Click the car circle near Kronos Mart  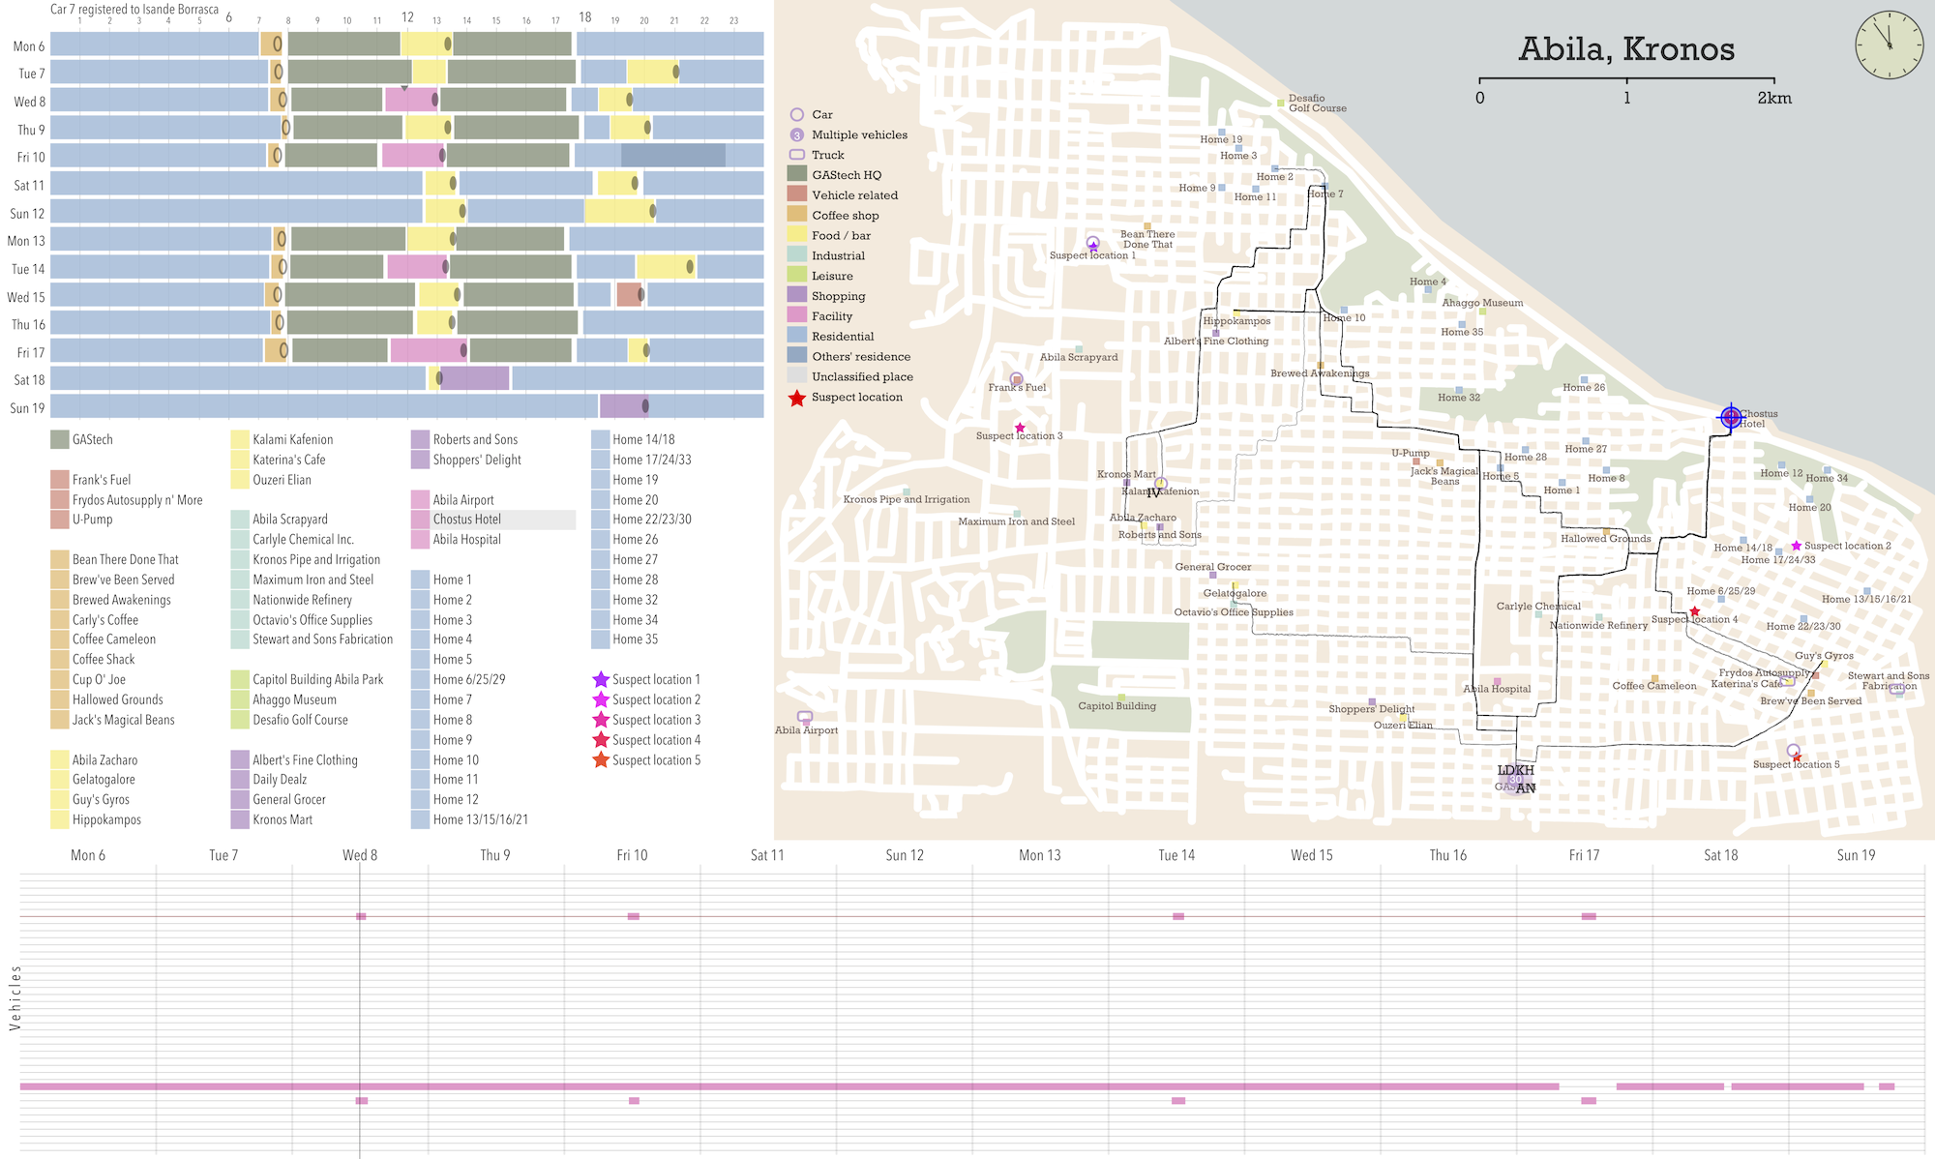1161,484
